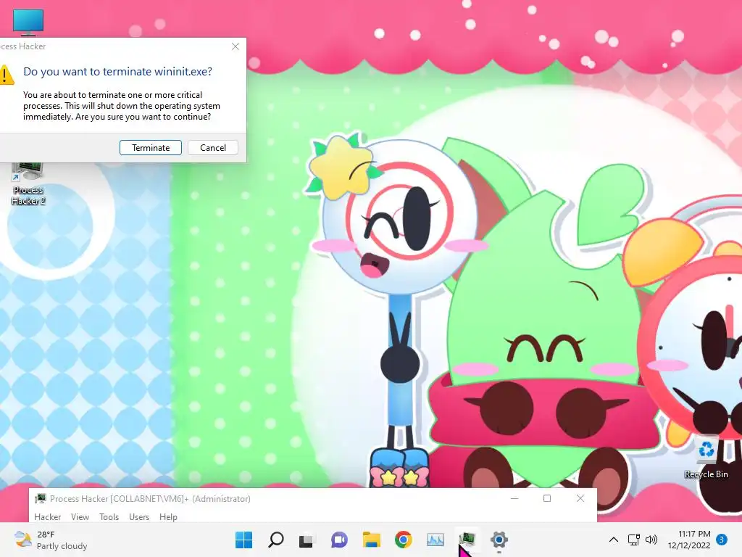Select the monitor desktop icon at top
The width and height of the screenshot is (742, 557).
(x=28, y=22)
